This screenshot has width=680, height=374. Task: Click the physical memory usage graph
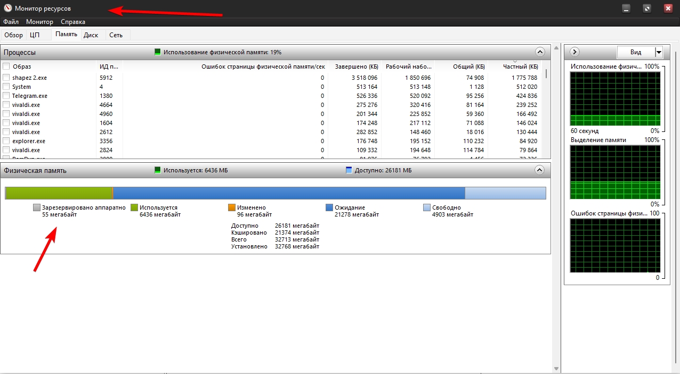615,98
